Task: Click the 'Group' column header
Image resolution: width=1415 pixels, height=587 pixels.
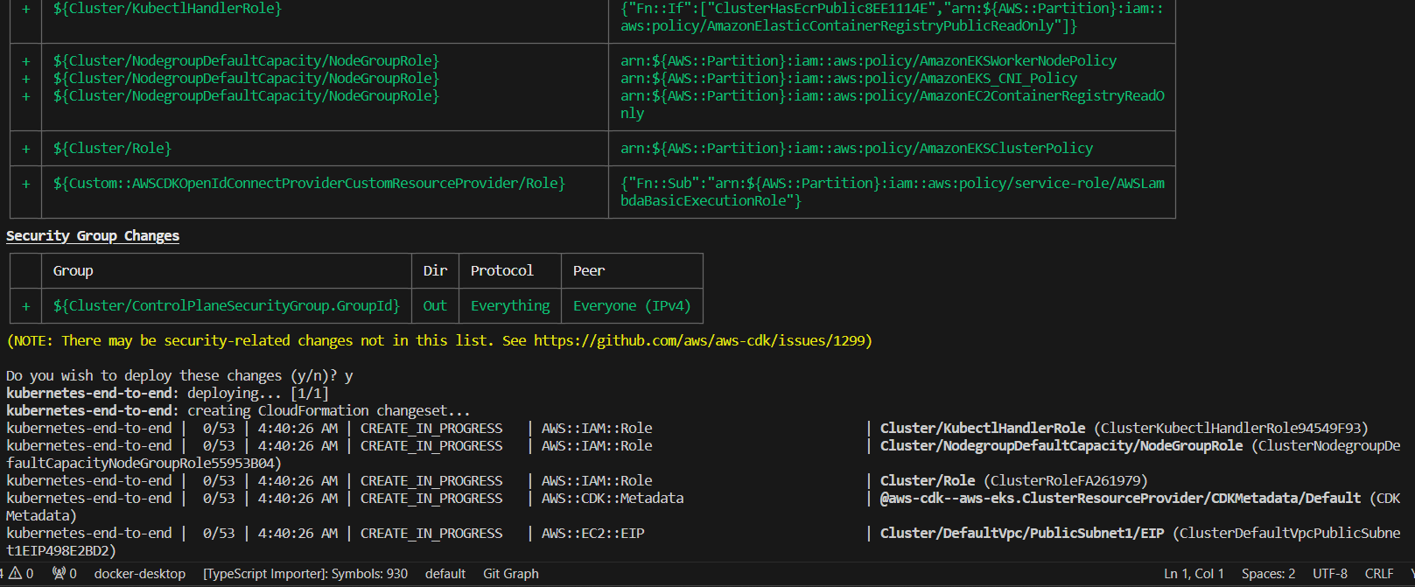Action: [x=73, y=271]
